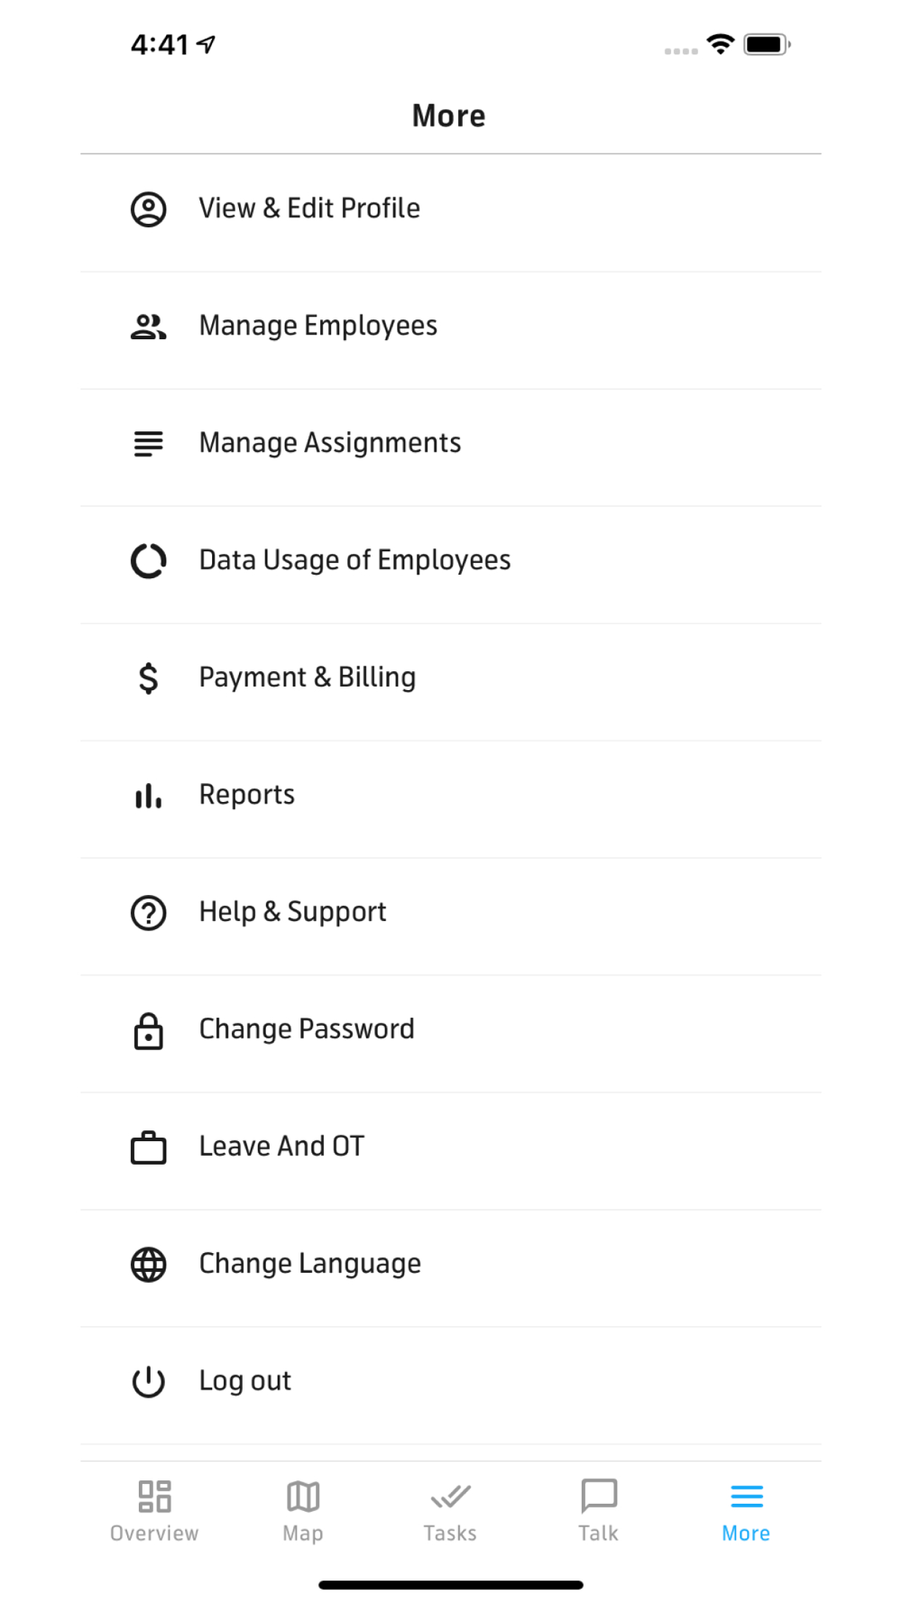This screenshot has width=902, height=1604.
Task: Select Payment & Billing entry
Action: coord(308,678)
